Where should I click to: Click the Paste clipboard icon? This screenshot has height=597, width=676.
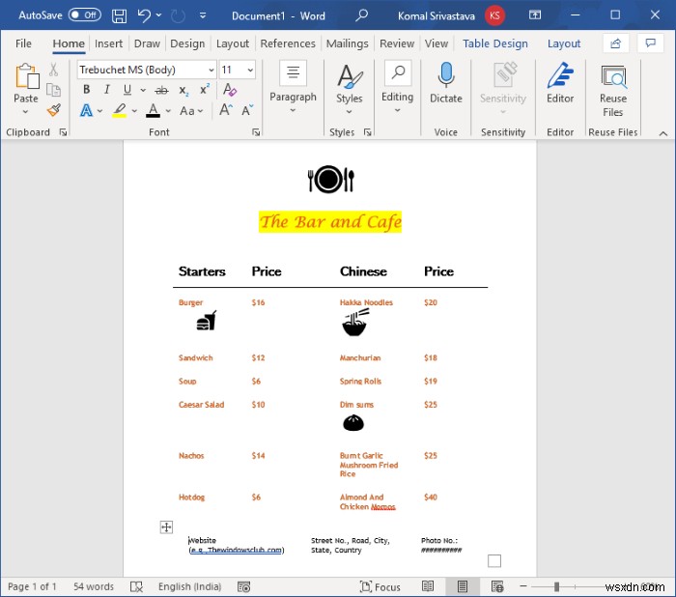(x=27, y=76)
